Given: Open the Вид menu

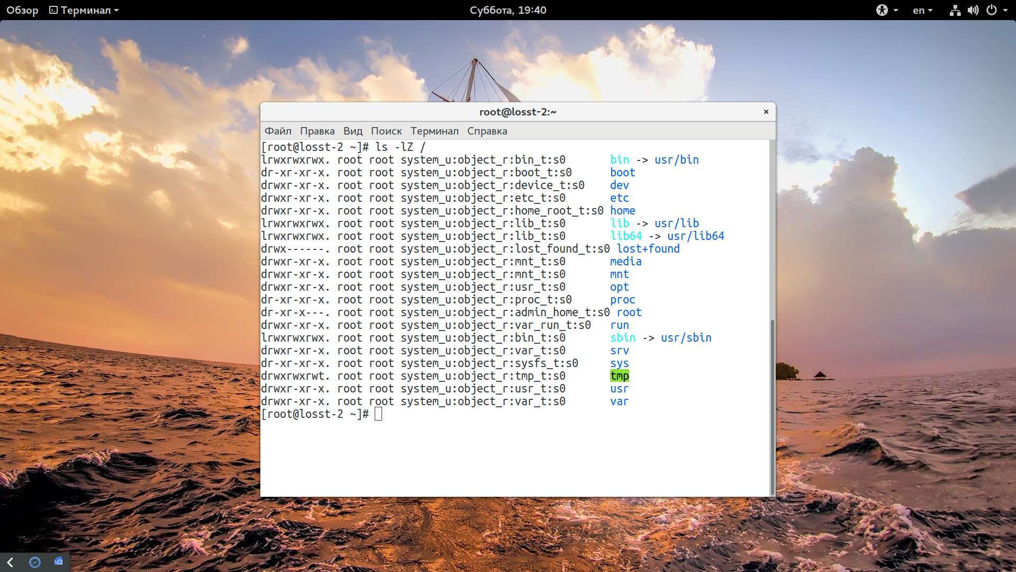Looking at the screenshot, I should (352, 131).
